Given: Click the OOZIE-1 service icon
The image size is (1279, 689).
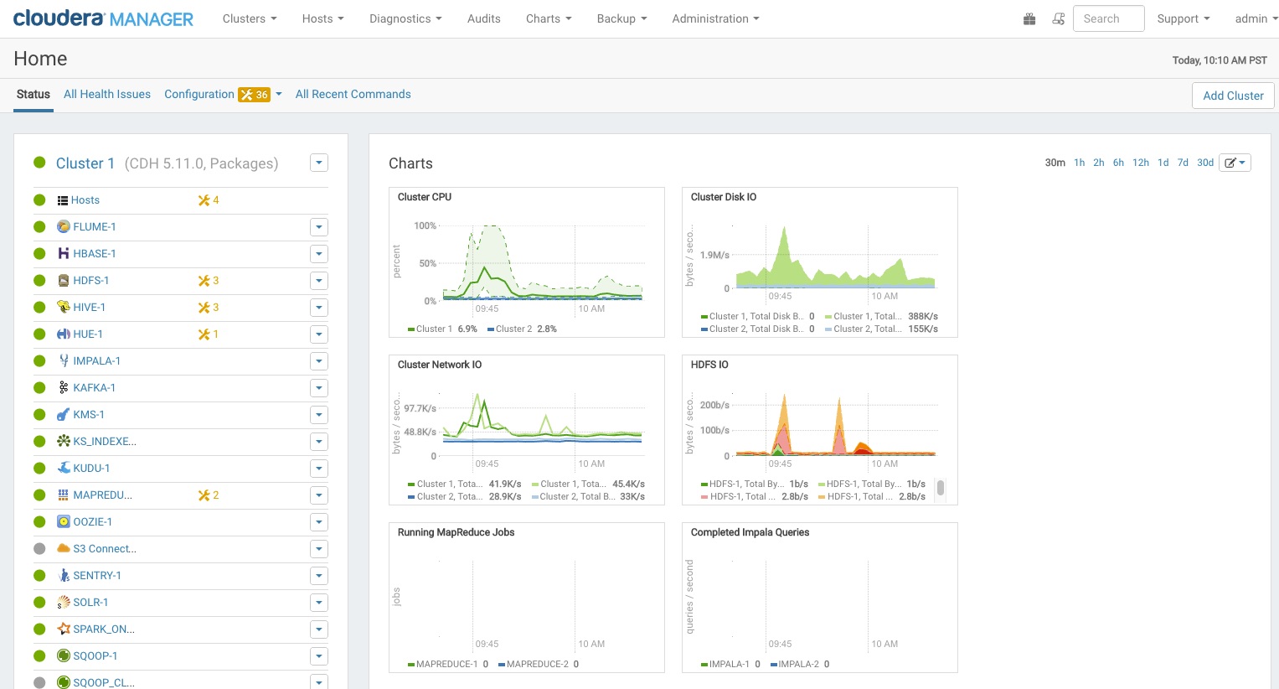Looking at the screenshot, I should point(63,522).
